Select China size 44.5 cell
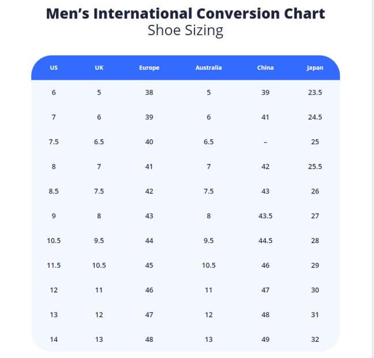Viewport: 374px width, 358px height. 265,241
